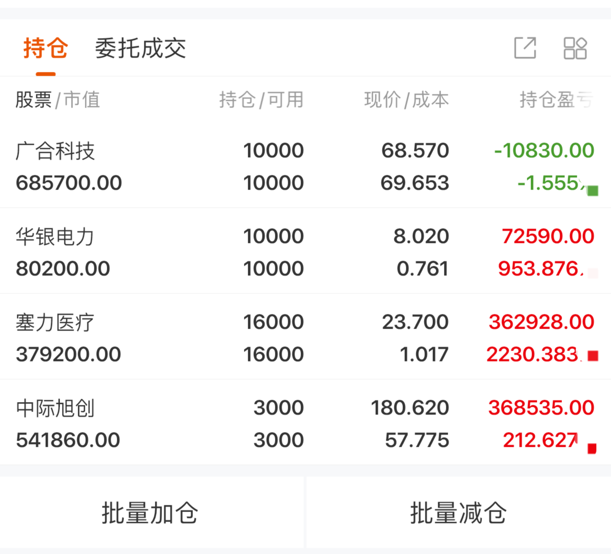Screen dimensions: 611x554
Task: Select the 持仓 tab
Action: click(x=46, y=48)
